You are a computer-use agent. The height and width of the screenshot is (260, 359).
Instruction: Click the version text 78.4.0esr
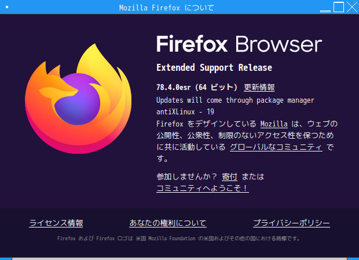[x=174, y=88]
